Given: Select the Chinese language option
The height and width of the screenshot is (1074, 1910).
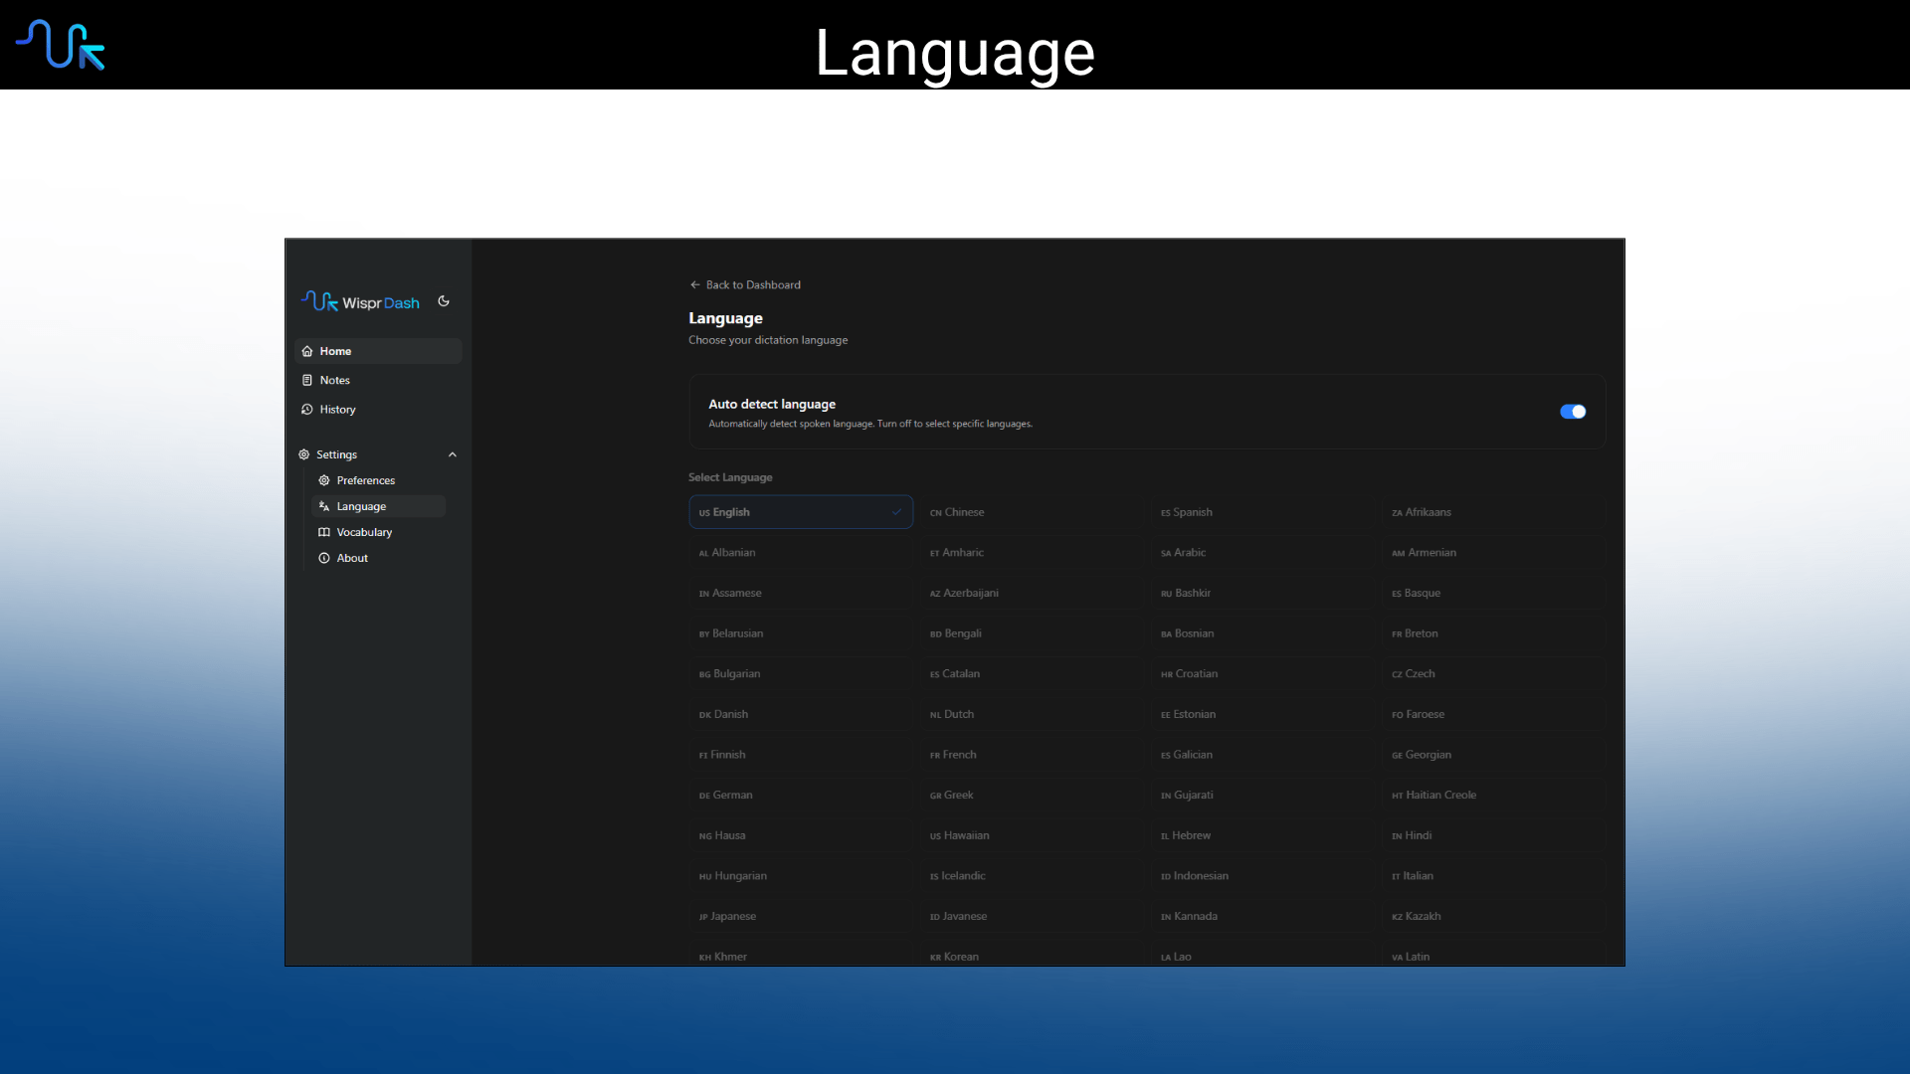Looking at the screenshot, I should click(x=1032, y=512).
